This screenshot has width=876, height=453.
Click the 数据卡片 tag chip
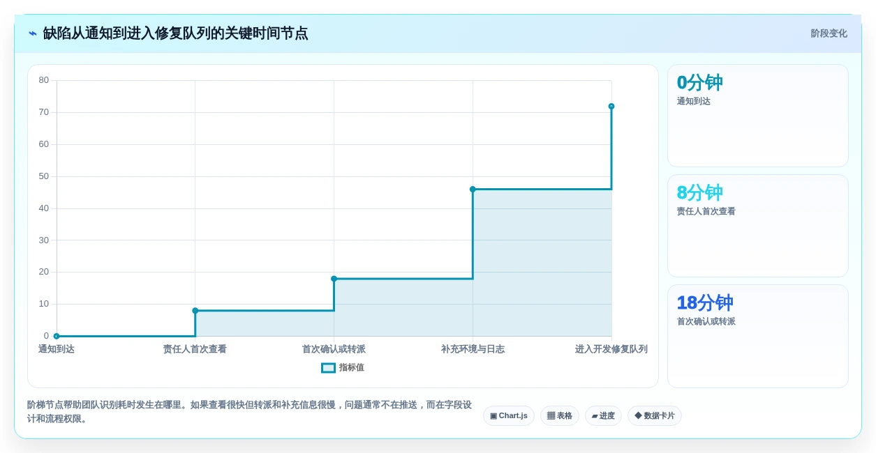coord(655,416)
